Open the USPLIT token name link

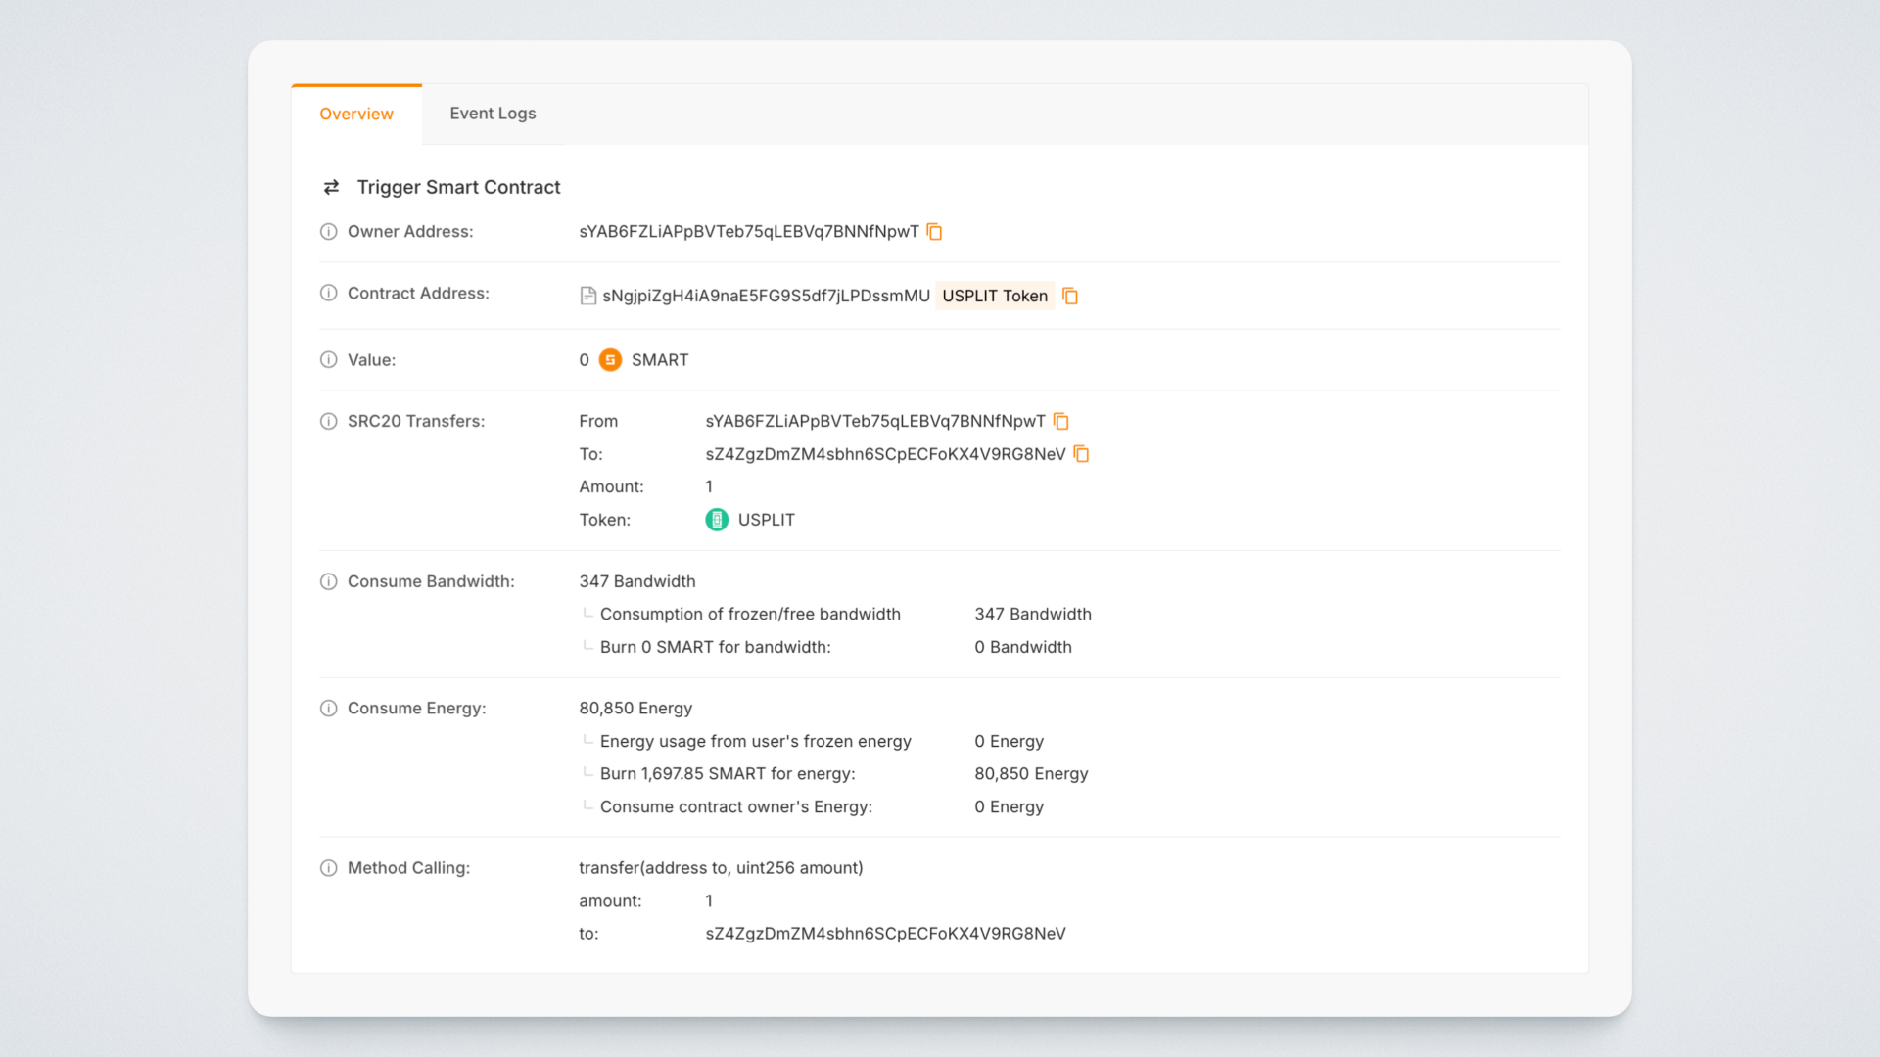[x=766, y=520]
